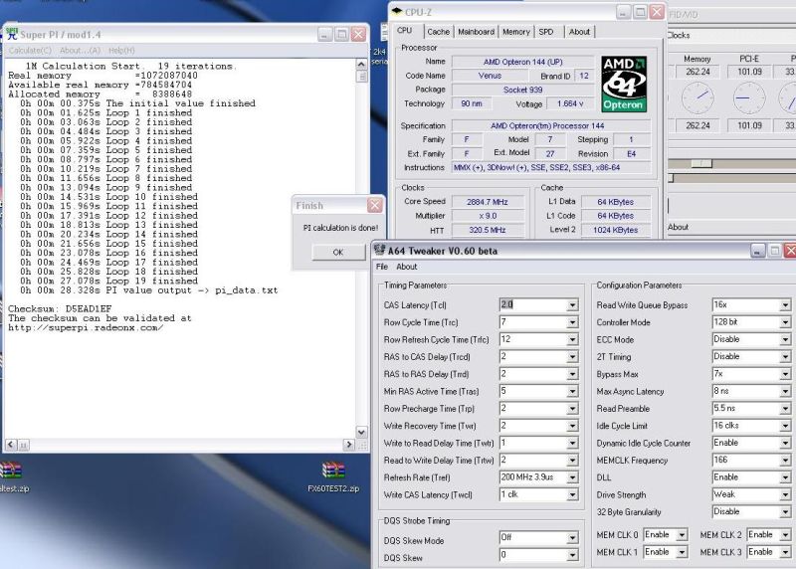Expand RAS to RAS Delay (Trrd) dropdown
This screenshot has height=569, width=796.
coord(572,374)
